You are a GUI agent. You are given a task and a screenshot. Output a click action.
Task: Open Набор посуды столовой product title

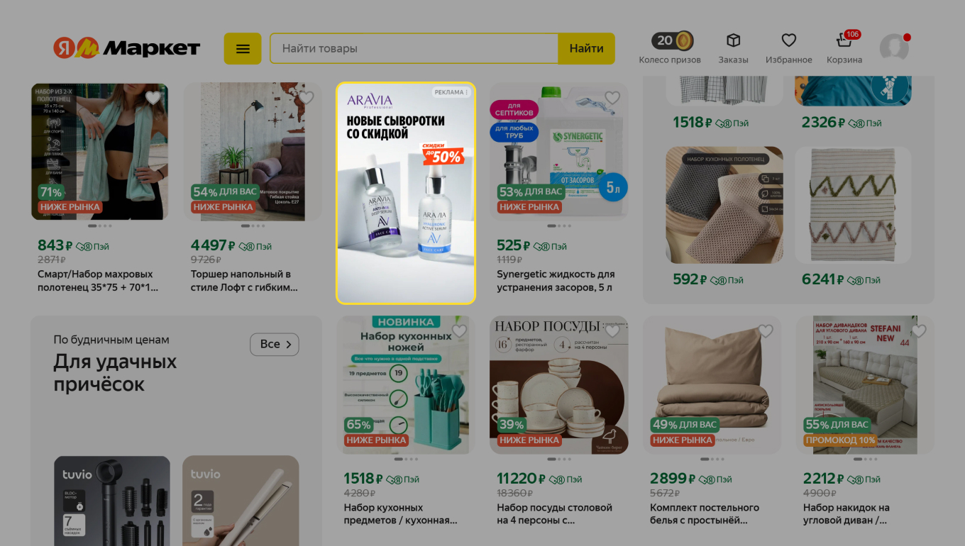[554, 514]
